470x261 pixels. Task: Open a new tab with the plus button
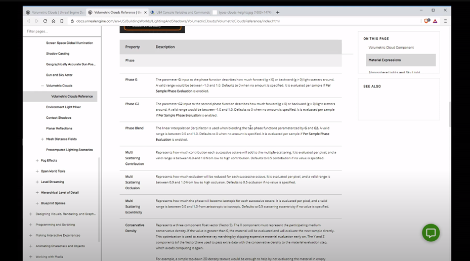[x=278, y=12]
